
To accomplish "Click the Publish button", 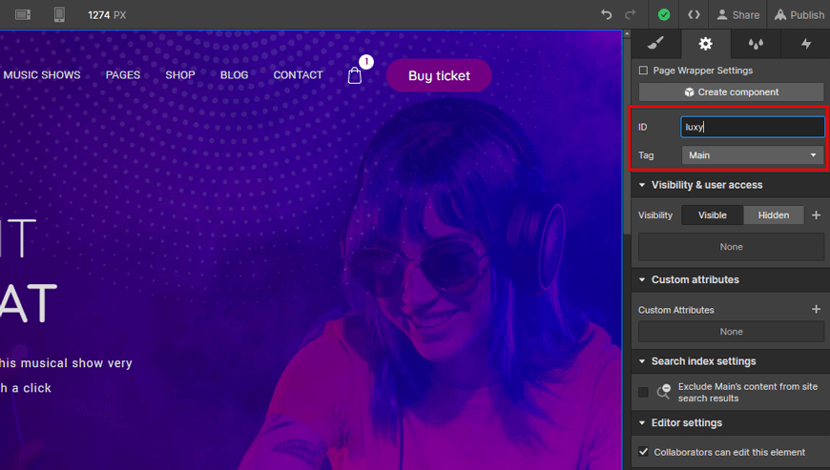I will tap(799, 15).
